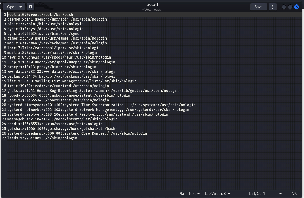Expand the Open recent files dropdown arrow
304x198 pixels.
point(21,7)
